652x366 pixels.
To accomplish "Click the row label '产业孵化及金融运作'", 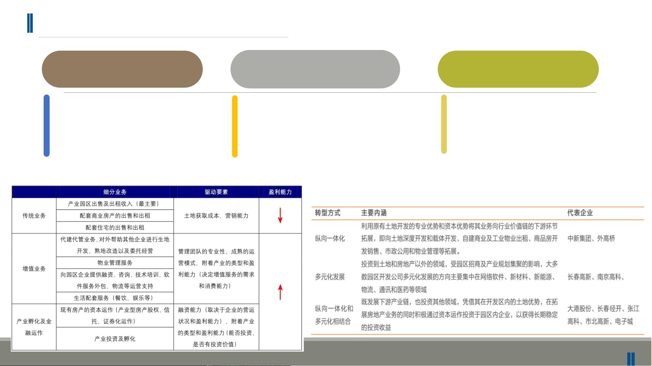I will tap(34, 327).
